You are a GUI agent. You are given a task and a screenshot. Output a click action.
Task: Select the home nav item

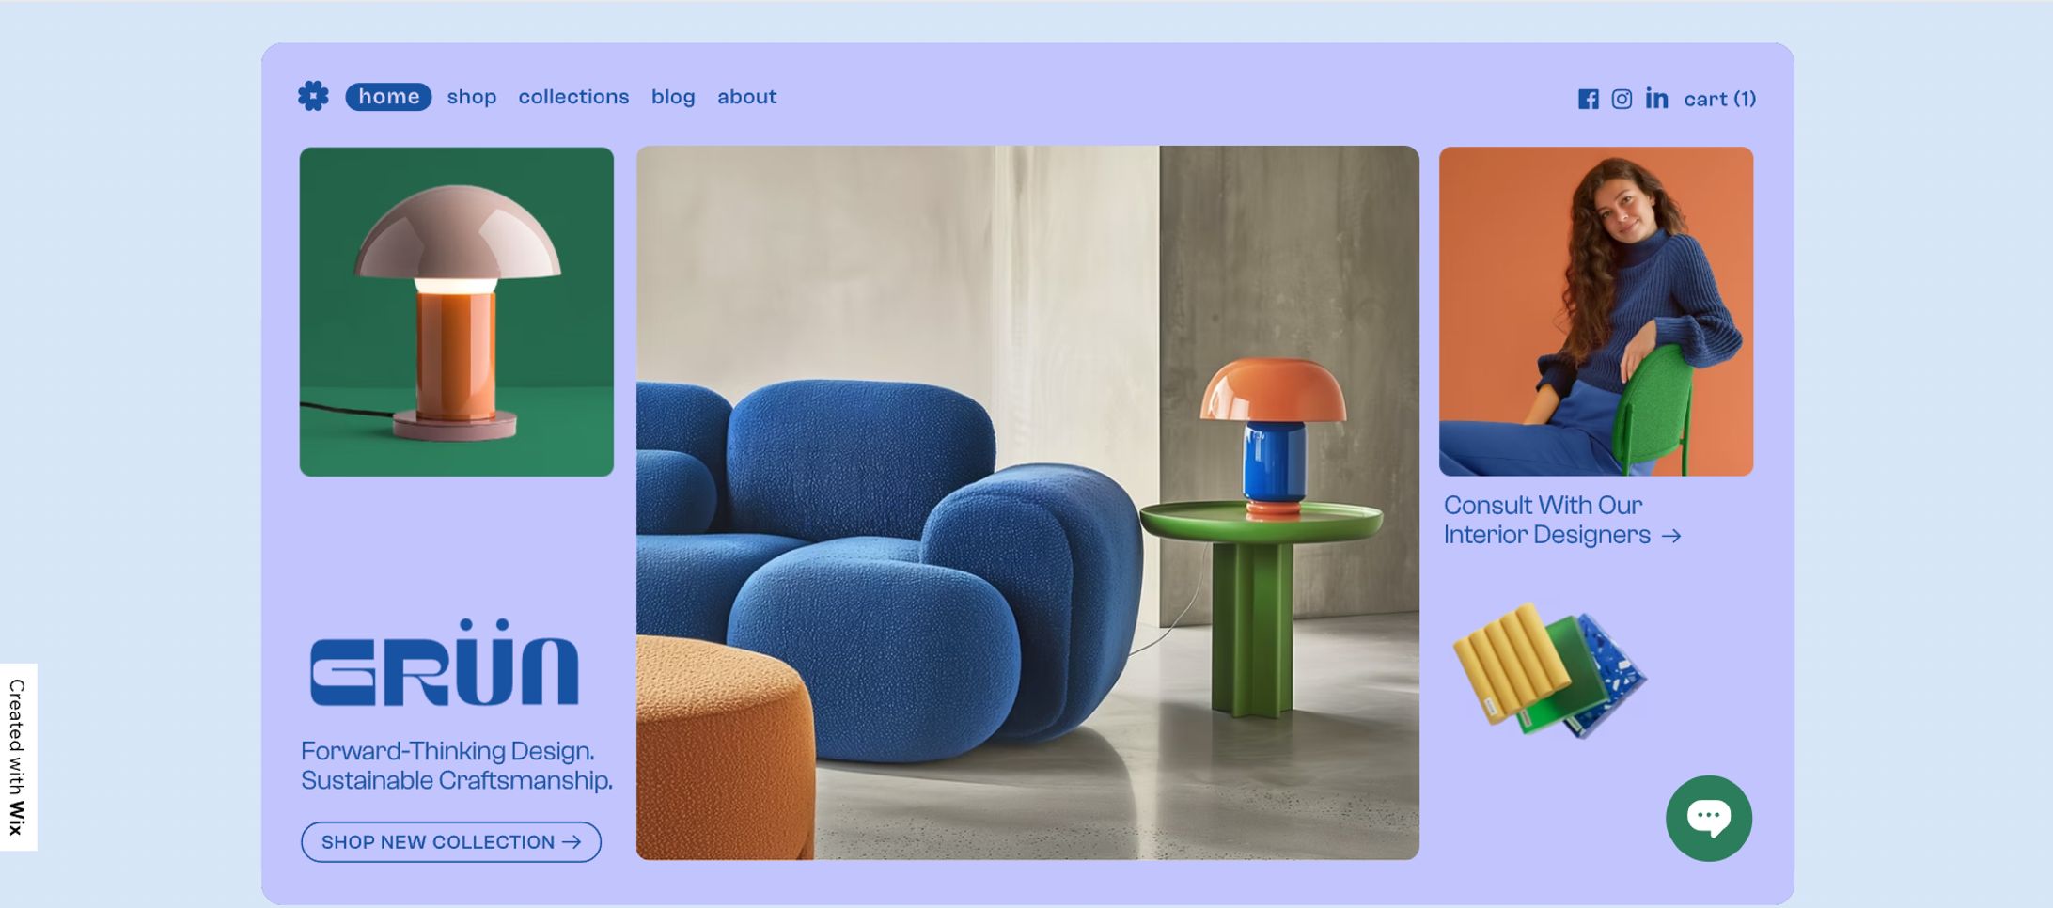click(388, 97)
